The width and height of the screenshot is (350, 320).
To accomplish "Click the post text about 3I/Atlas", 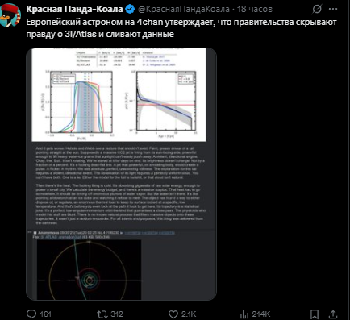I will 181,28.
